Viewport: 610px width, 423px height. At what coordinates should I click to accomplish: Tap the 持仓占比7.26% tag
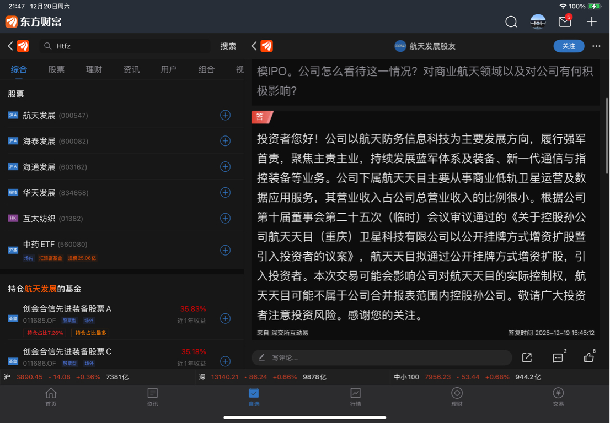(45, 333)
